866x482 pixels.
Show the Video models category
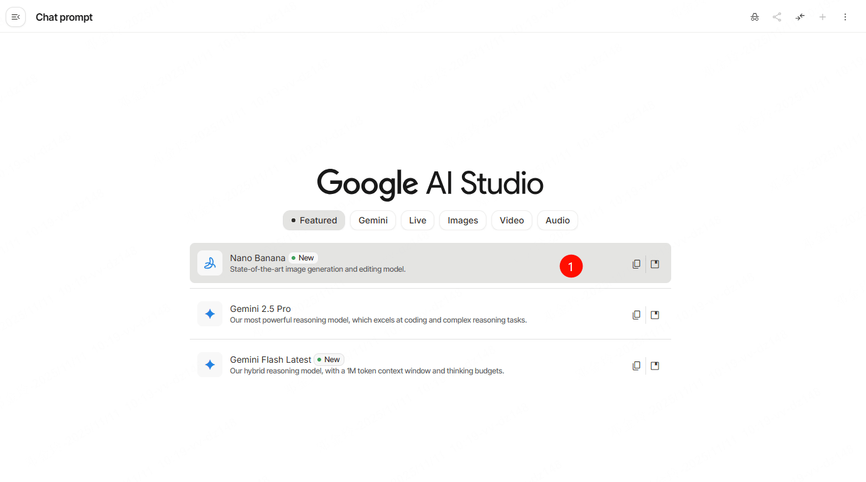pos(512,220)
